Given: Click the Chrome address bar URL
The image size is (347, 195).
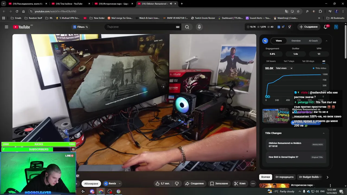Looking at the screenshot, I should 56,11.
